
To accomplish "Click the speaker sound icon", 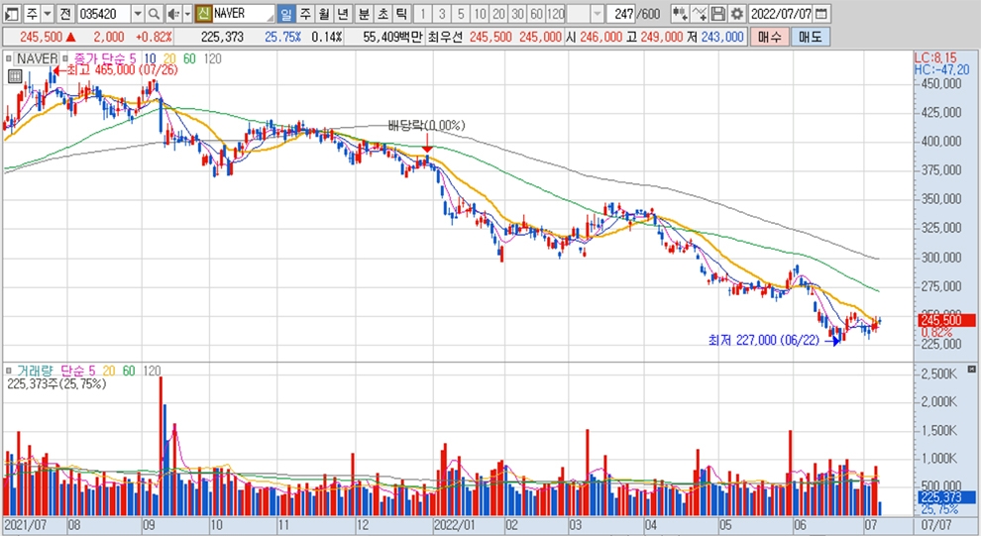I will (172, 14).
